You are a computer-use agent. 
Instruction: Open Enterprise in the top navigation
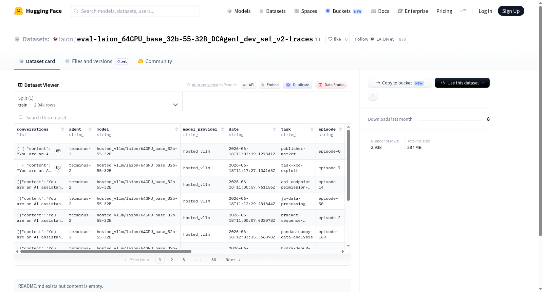[x=413, y=11]
